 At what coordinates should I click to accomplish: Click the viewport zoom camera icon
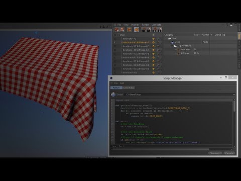click(x=104, y=27)
